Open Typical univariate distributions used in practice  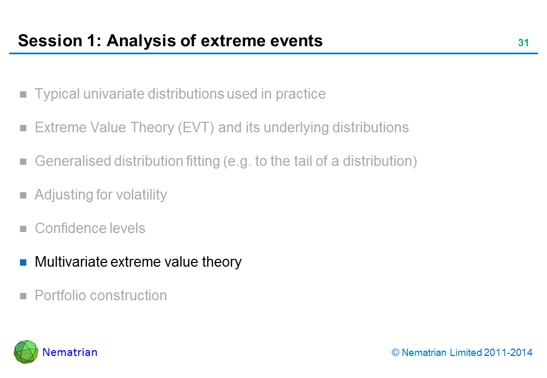pos(180,94)
